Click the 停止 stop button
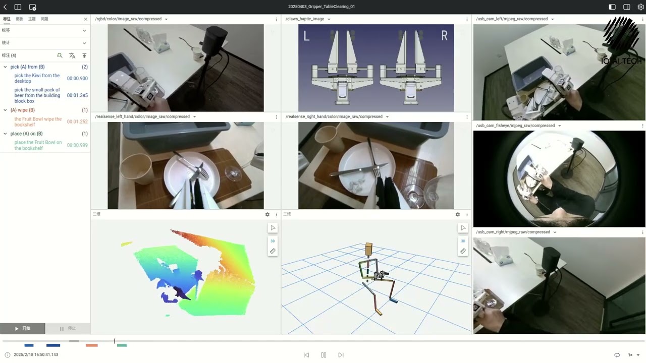 tap(68, 328)
